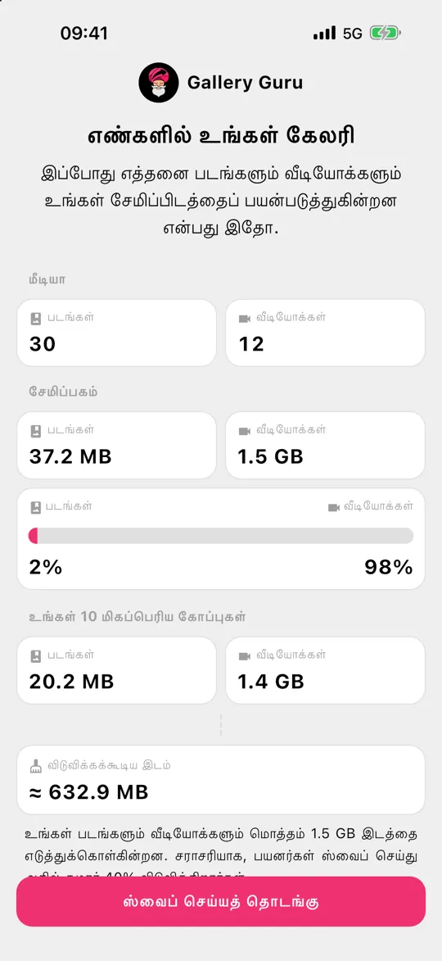The width and height of the screenshot is (442, 961).
Task: Tap the Gallery Guru turban logo
Action: [x=158, y=83]
